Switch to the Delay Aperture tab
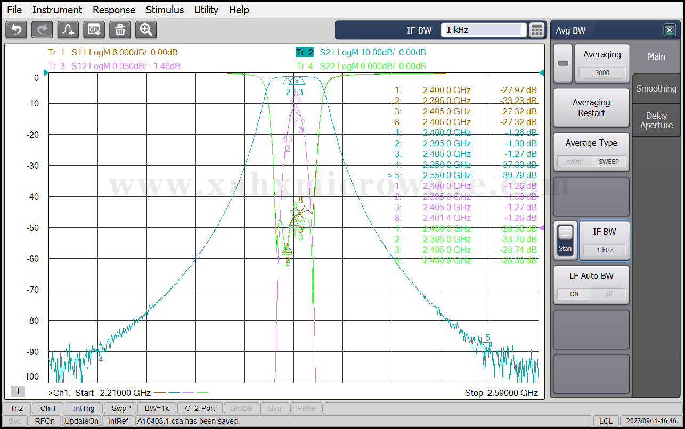Image resolution: width=685 pixels, height=429 pixels. (656, 120)
